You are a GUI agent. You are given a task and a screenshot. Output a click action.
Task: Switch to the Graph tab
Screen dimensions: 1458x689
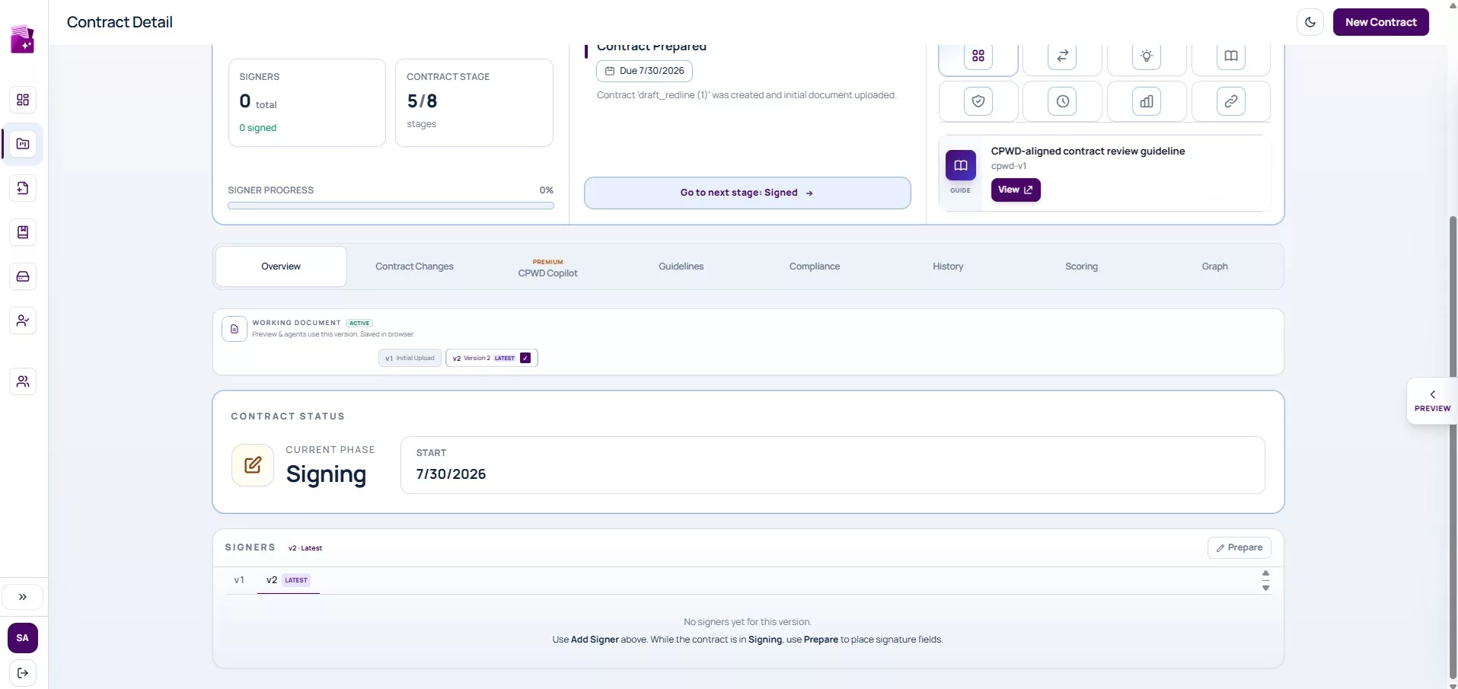pyautogui.click(x=1214, y=266)
